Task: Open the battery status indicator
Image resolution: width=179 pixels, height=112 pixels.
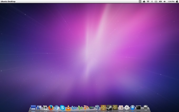Action: [160, 2]
